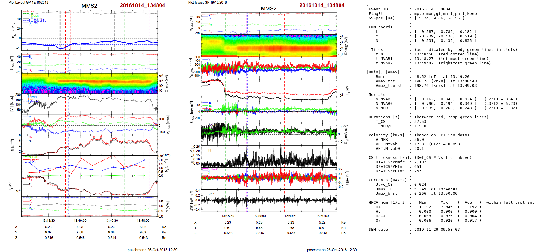Click Jave_CS current value 0.024

[x=420, y=185]
